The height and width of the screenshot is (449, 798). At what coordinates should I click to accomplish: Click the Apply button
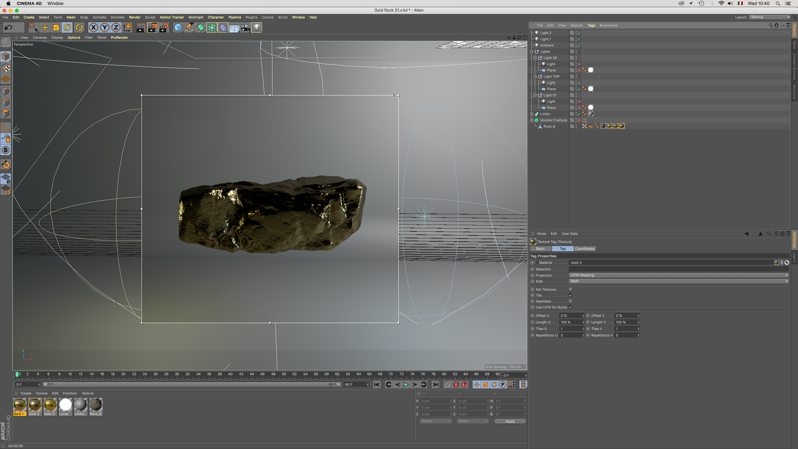coord(510,422)
